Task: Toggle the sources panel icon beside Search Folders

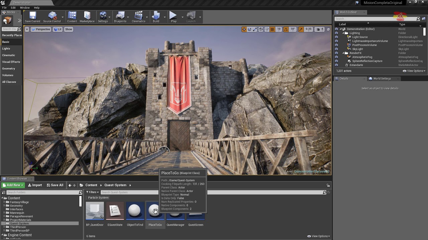Action: tap(3, 192)
